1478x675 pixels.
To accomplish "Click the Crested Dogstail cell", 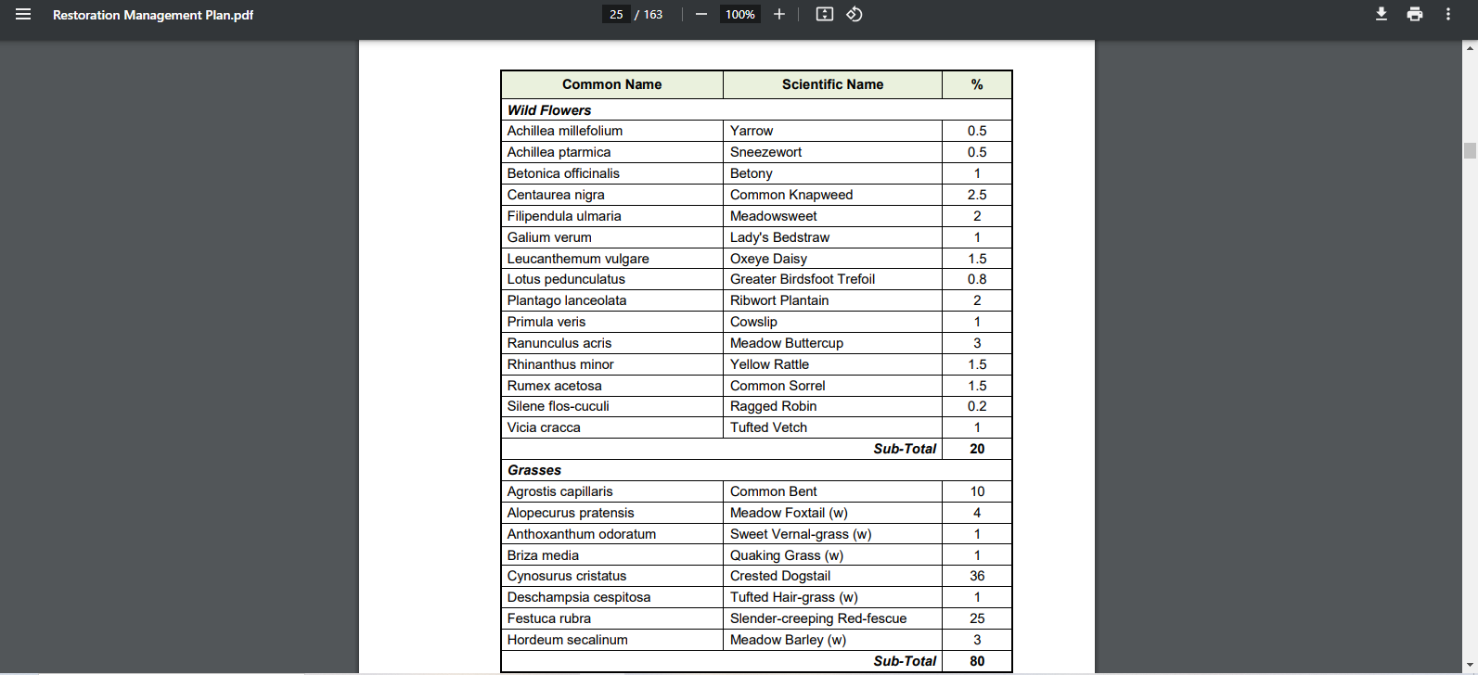I will point(780,576).
